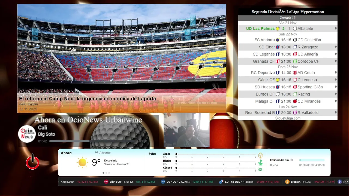
Task: Click the US 100 ticker badge icon
Action: pyautogui.click(x=163, y=182)
